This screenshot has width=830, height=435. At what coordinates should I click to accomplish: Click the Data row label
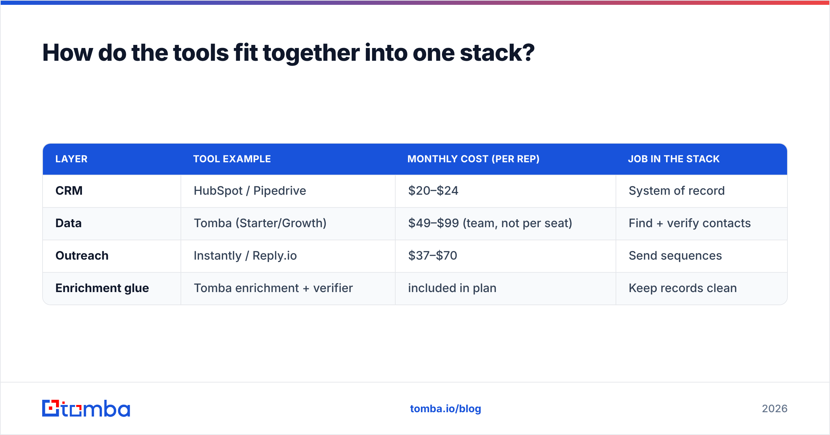pyautogui.click(x=68, y=223)
